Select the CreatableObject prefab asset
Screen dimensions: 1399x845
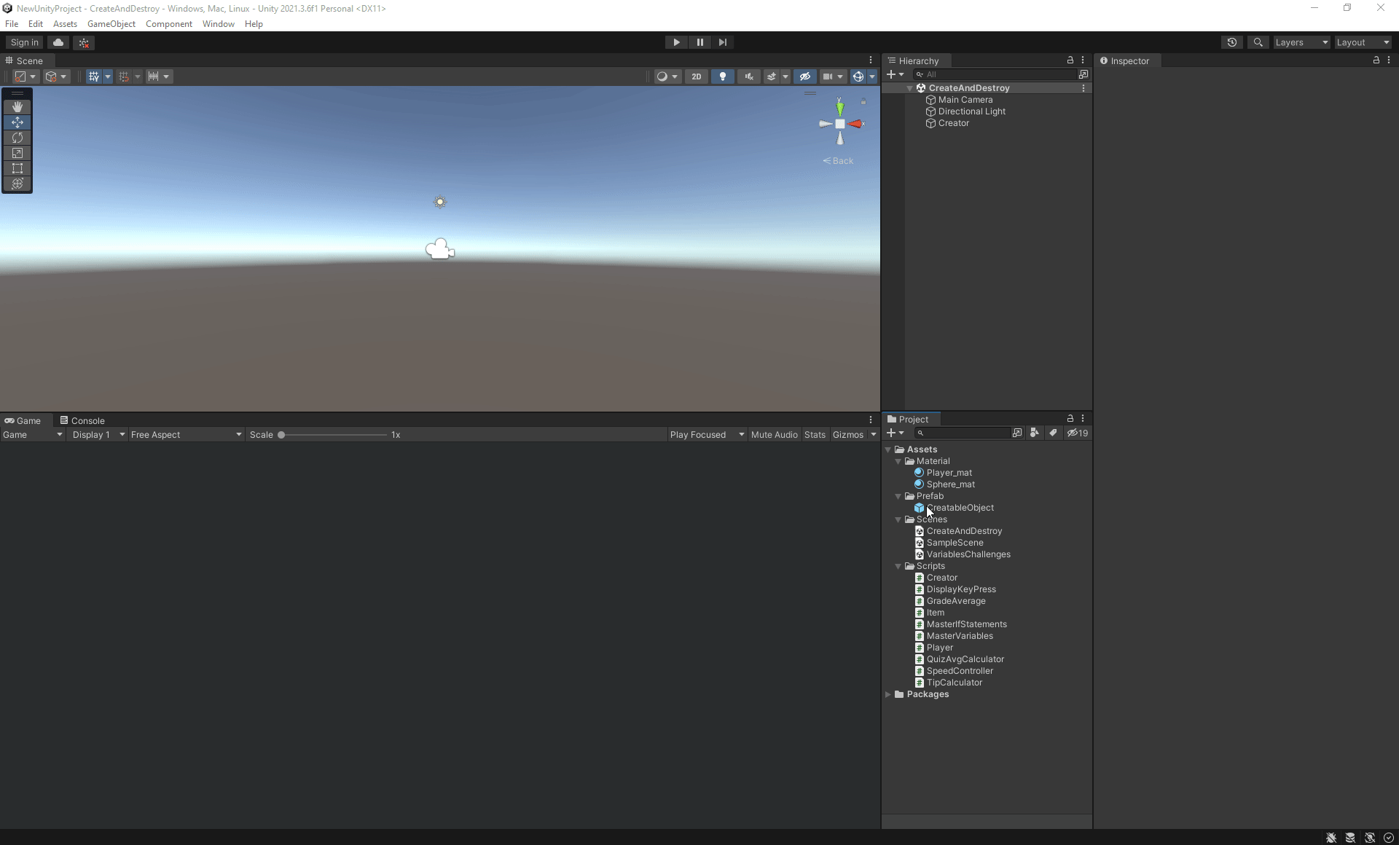point(960,508)
